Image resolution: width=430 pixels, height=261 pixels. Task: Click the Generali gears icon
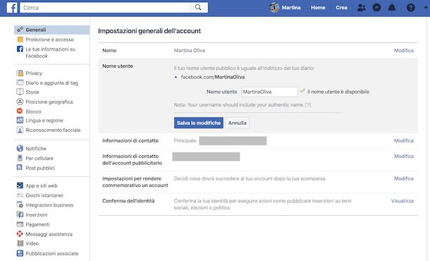(x=20, y=30)
